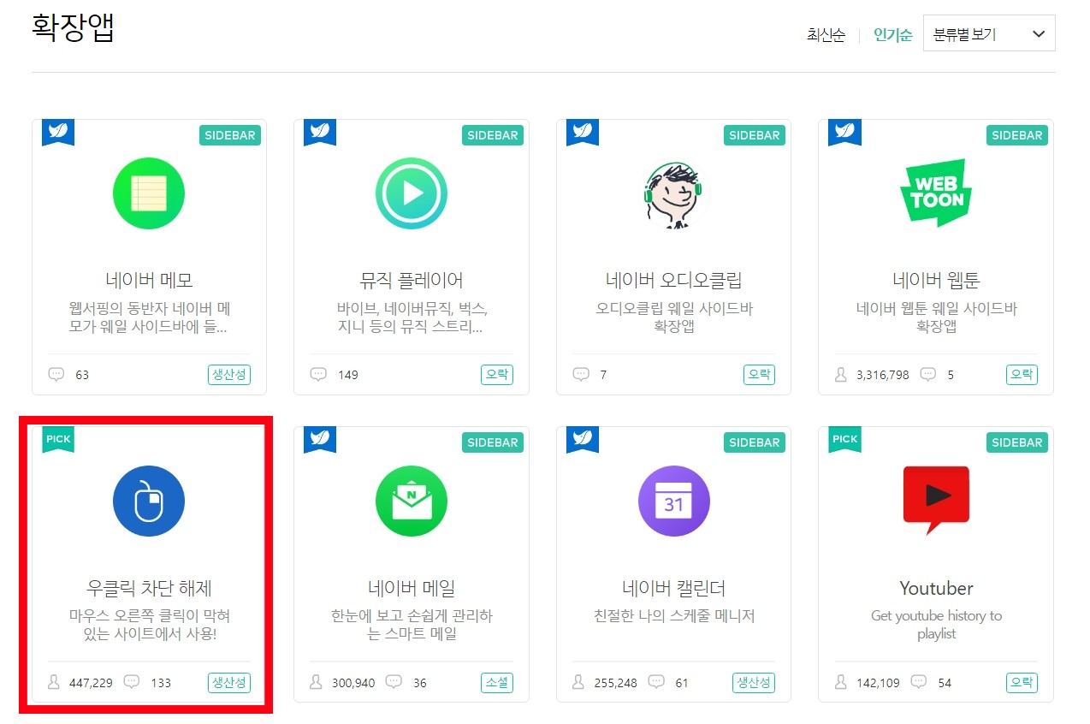Click the SIDEBAR tag on Youtuber card
This screenshot has height=724, width=1090.
coord(1016,442)
